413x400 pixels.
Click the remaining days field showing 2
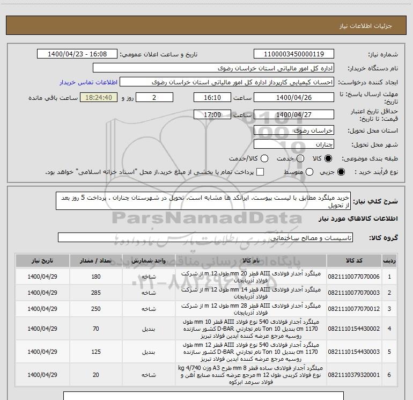[x=154, y=97]
